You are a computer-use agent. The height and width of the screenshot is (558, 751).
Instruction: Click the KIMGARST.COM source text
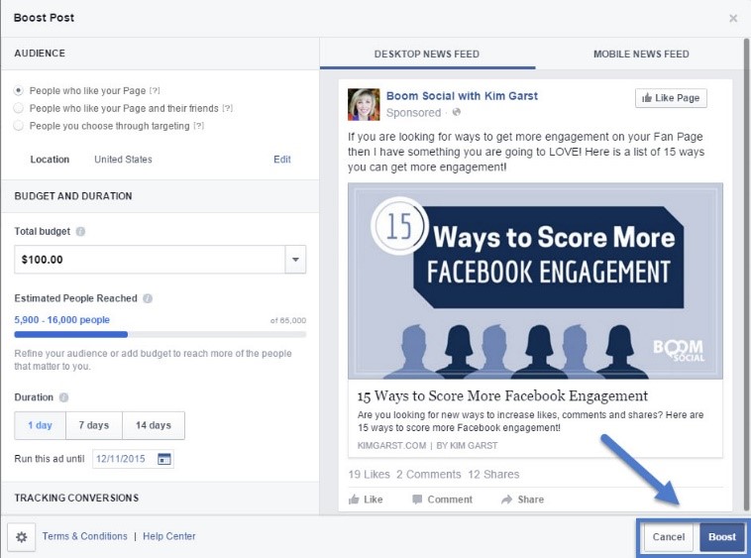[391, 446]
